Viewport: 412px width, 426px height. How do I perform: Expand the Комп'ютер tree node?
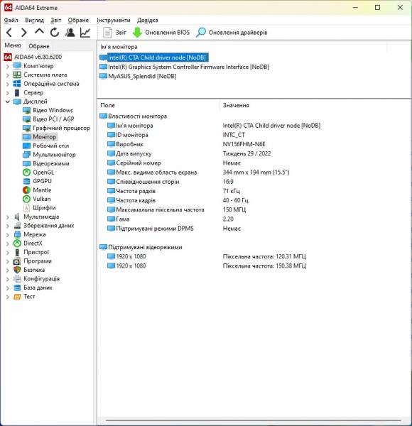tap(8, 66)
